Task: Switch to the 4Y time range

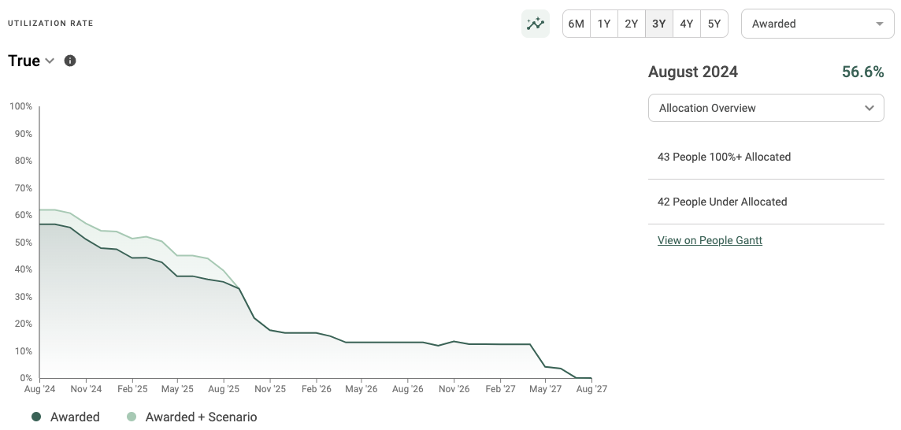Action: [687, 24]
